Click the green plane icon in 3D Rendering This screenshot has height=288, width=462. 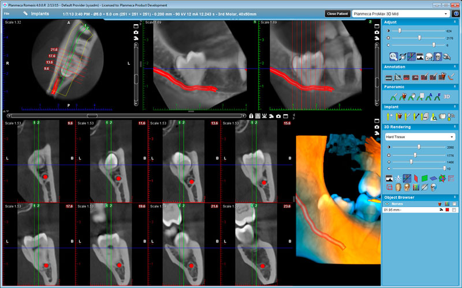pyautogui.click(x=423, y=178)
